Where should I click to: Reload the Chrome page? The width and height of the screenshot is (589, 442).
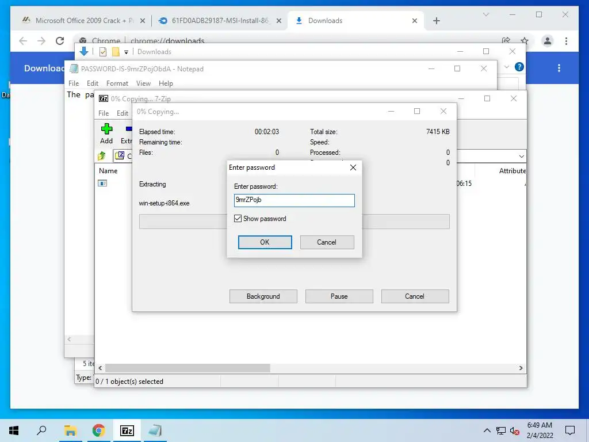coord(60,41)
